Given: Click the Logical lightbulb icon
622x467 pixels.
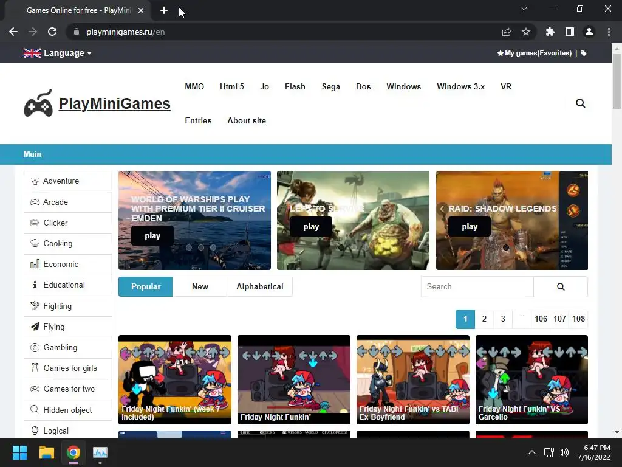Looking at the screenshot, I should (x=35, y=431).
